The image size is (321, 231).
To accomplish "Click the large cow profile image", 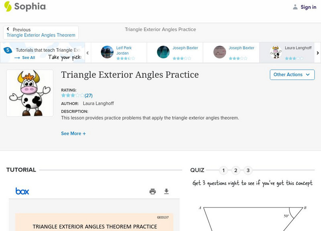I will (30, 93).
